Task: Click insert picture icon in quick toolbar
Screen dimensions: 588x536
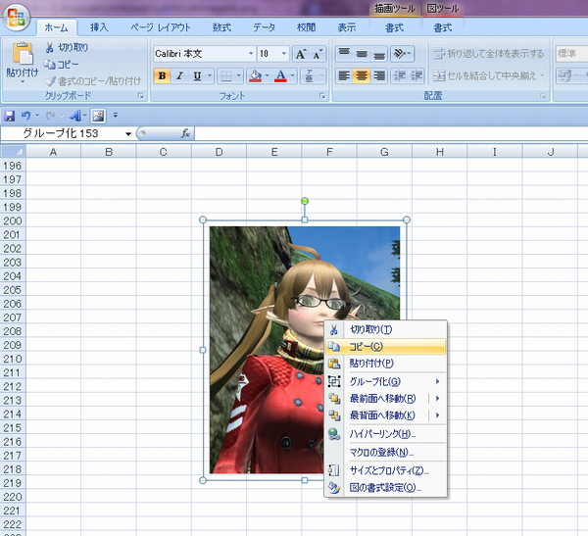Action: click(x=98, y=116)
